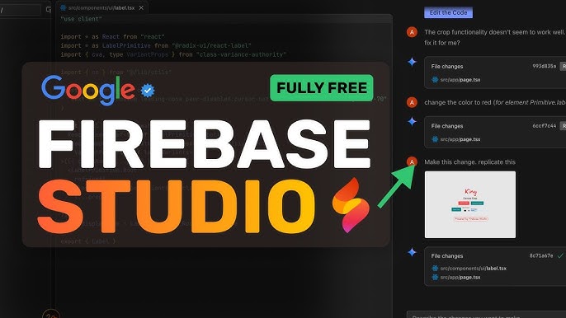Image resolution: width=566 pixels, height=318 pixels.
Task: Focus the describe changes prompt input at the bottom
Action: coord(486,315)
